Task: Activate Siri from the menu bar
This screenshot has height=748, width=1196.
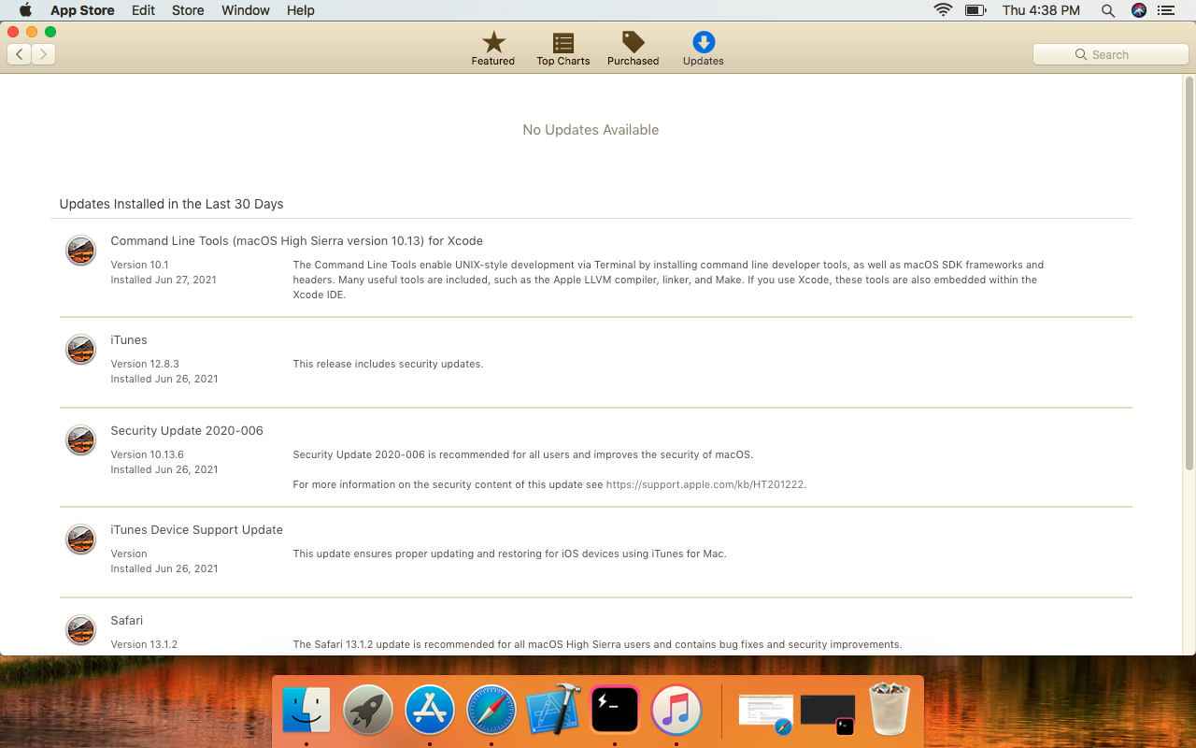Action: (1138, 10)
